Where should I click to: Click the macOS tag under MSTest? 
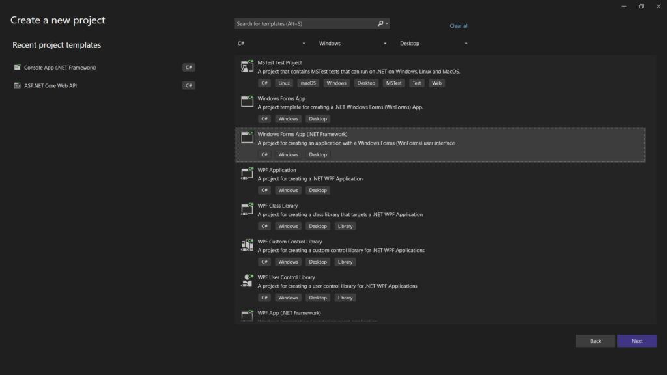(308, 83)
